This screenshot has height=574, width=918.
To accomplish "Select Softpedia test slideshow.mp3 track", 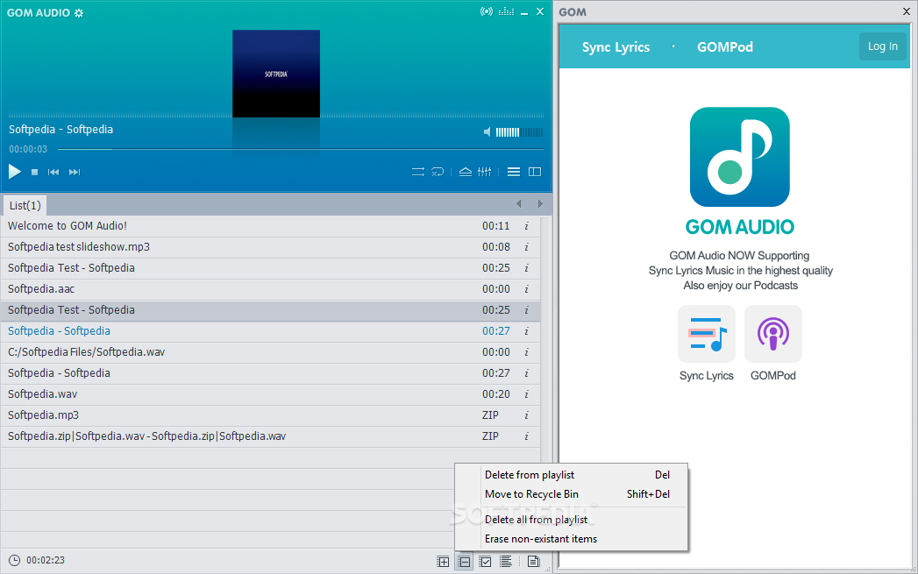I will tap(270, 247).
